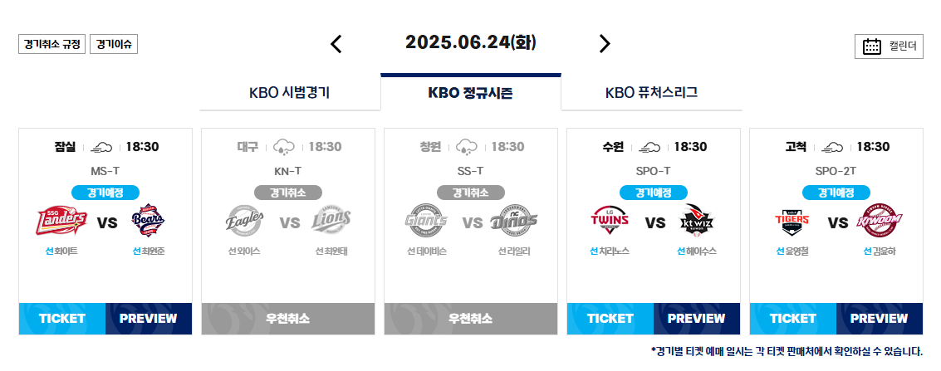Click rainy weather icon for 대구 game
Image resolution: width=941 pixels, height=371 pixels.
[283, 147]
